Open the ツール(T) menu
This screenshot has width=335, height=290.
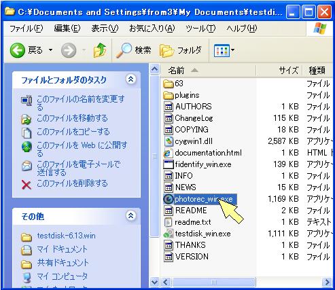point(200,29)
